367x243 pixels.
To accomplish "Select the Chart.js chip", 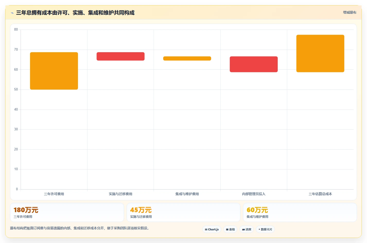I will (212, 229).
